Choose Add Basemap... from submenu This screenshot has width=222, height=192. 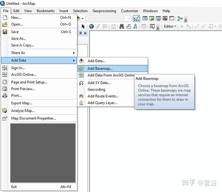pos(112,68)
